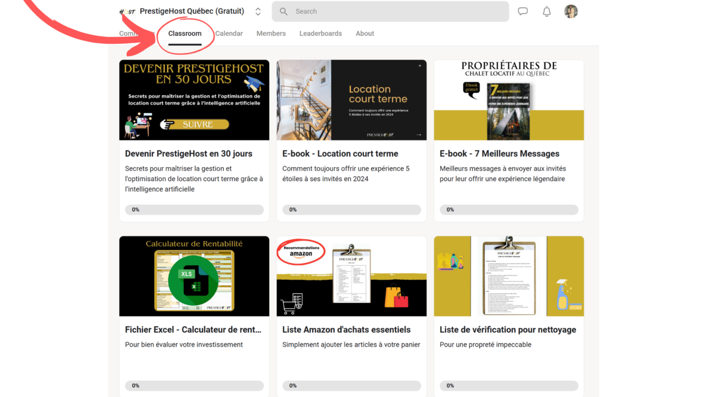Click description starting "Secrets pour maîtriser la gestion"

(194, 179)
